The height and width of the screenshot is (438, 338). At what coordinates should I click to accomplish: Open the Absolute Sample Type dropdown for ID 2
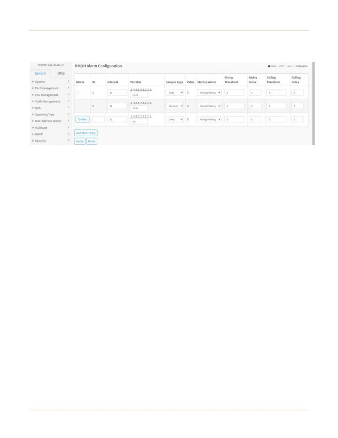175,106
